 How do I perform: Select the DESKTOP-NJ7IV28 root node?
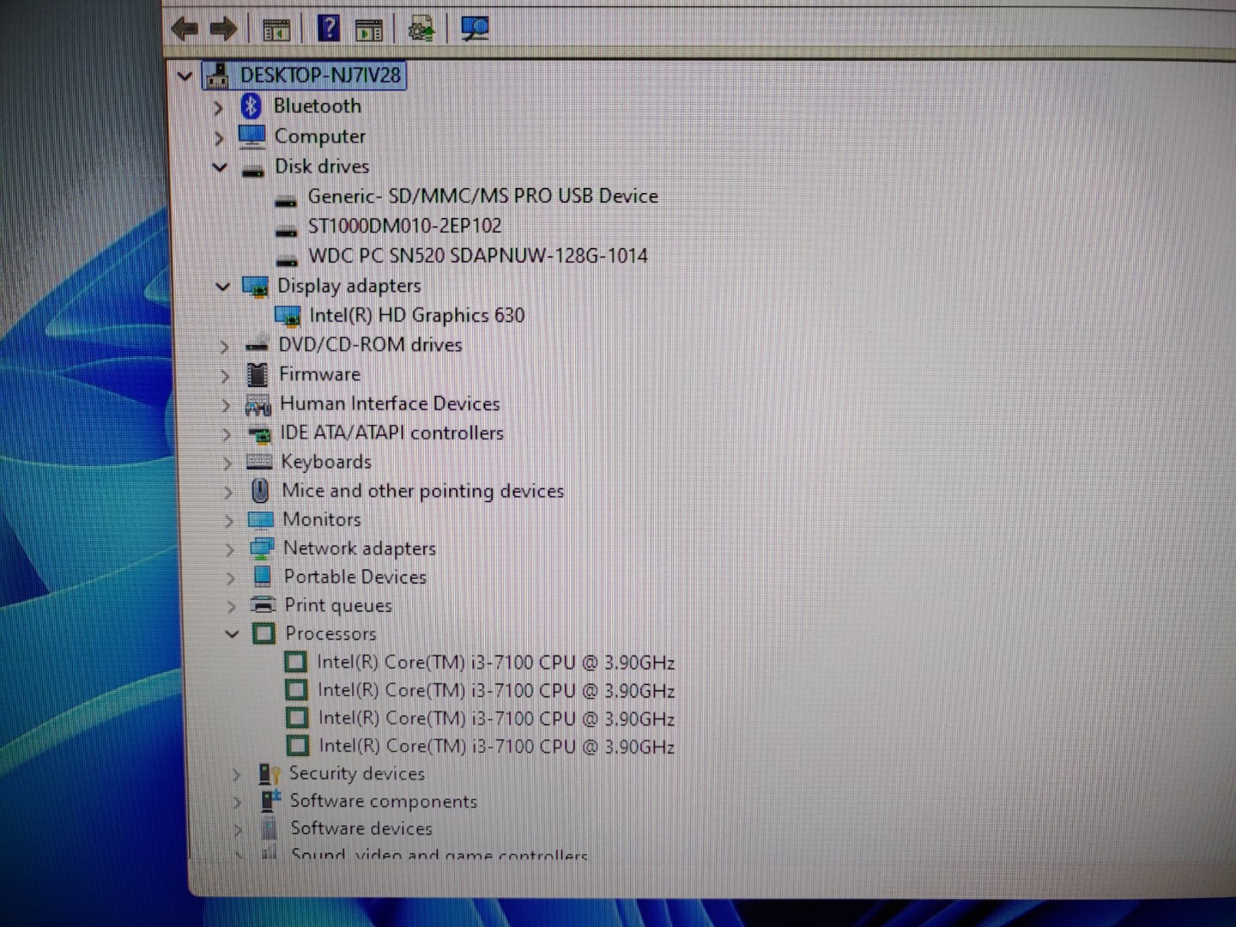click(x=319, y=76)
